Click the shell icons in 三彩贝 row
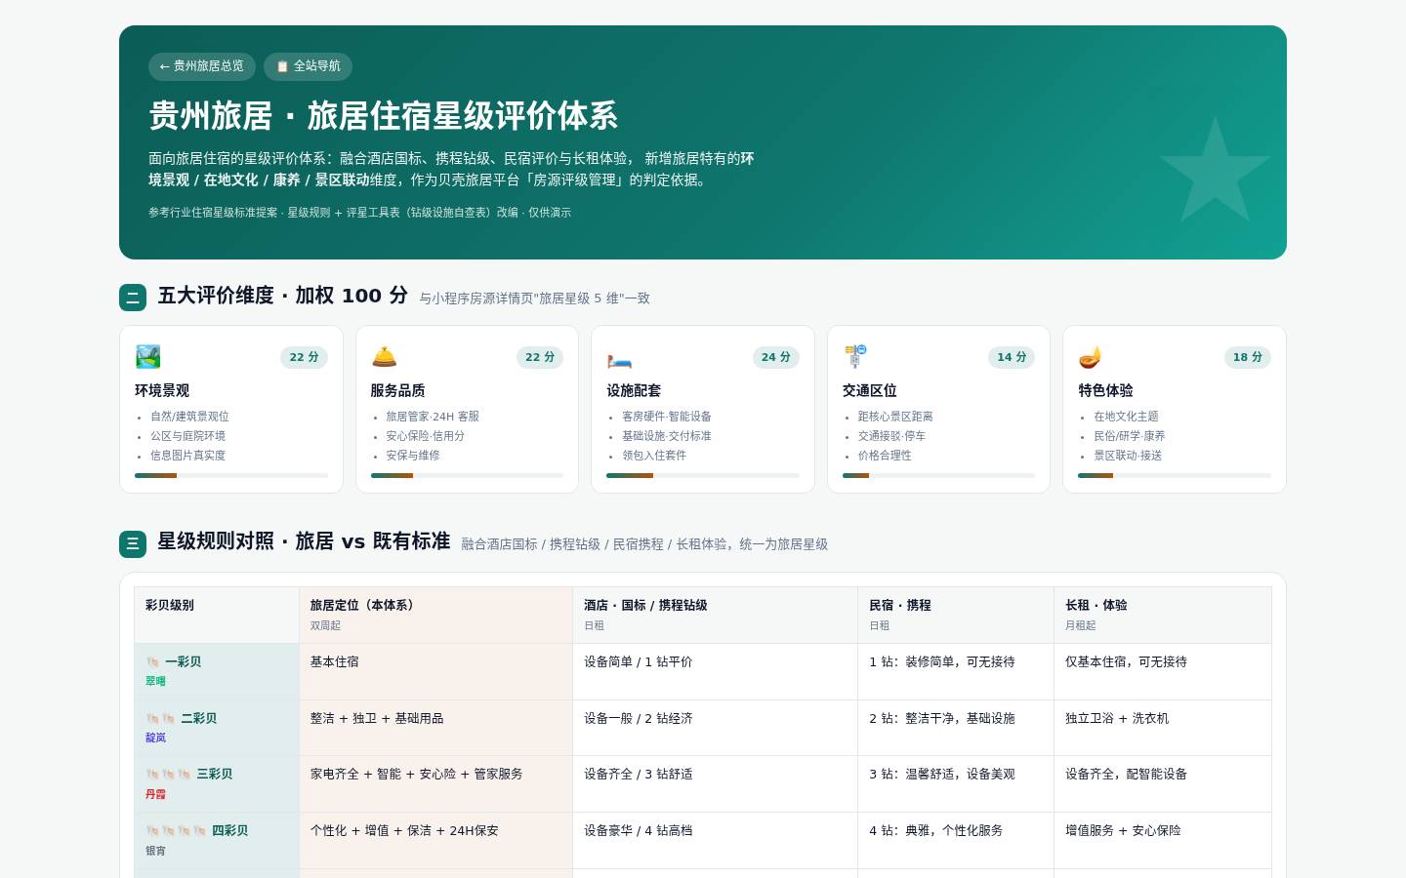 [x=168, y=775]
